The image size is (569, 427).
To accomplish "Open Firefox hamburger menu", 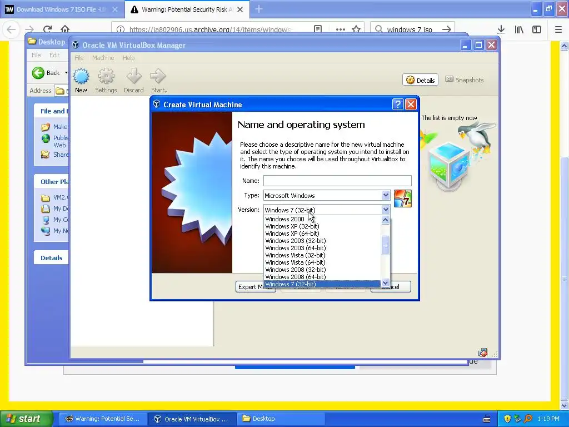I will (x=558, y=29).
